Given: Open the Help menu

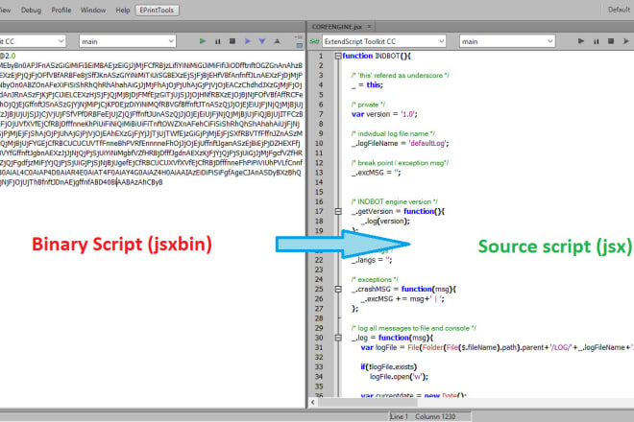Looking at the screenshot, I should click(123, 11).
